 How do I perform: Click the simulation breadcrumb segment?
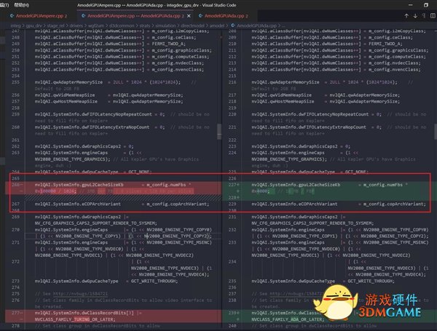(x=165, y=25)
